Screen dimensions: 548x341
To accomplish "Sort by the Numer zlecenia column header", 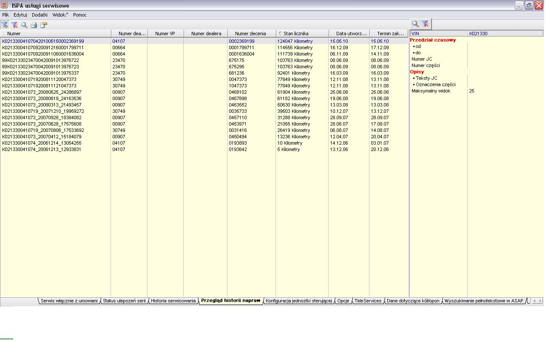I will 252,34.
